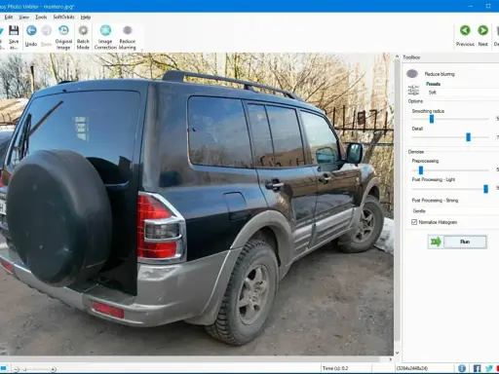Image resolution: width=499 pixels, height=374 pixels.
Task: Open the Image Correction tool
Action: [105, 37]
